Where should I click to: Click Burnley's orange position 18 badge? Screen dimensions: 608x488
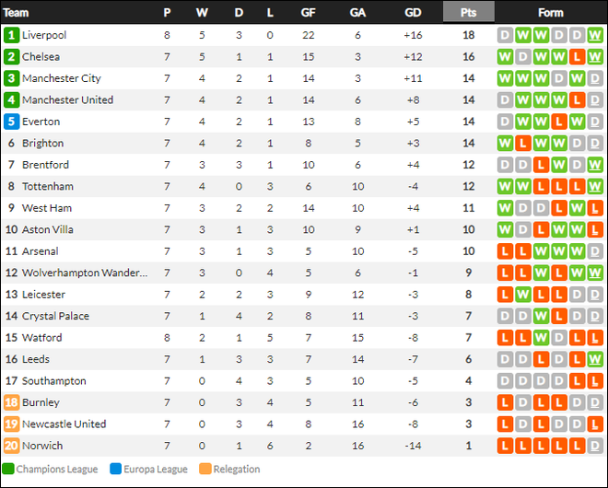[11, 402]
